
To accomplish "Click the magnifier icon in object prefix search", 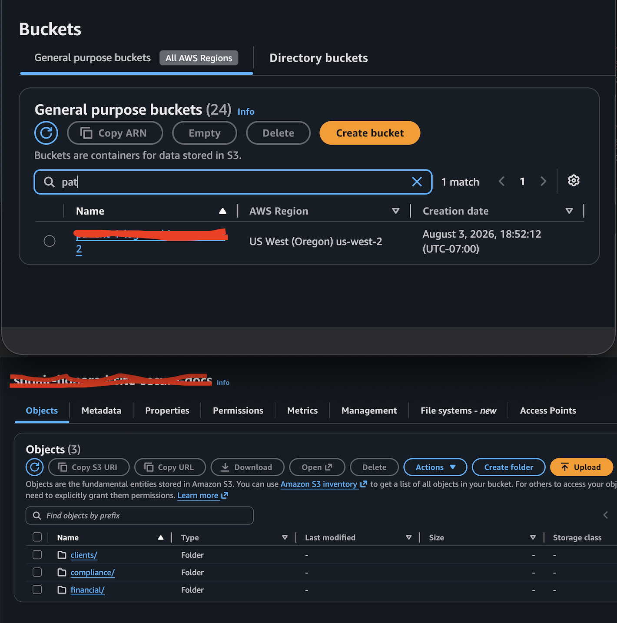I will [37, 515].
